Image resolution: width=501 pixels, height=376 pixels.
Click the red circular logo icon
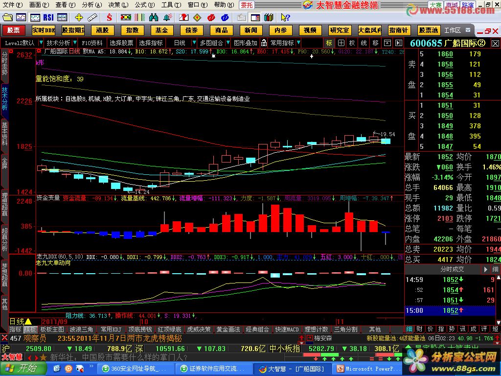(211, 17)
